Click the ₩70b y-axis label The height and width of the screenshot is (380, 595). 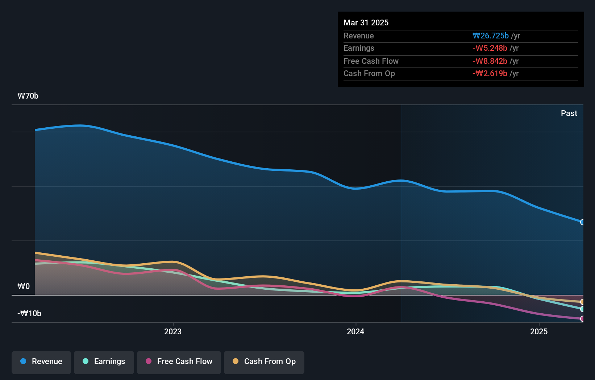coord(28,96)
